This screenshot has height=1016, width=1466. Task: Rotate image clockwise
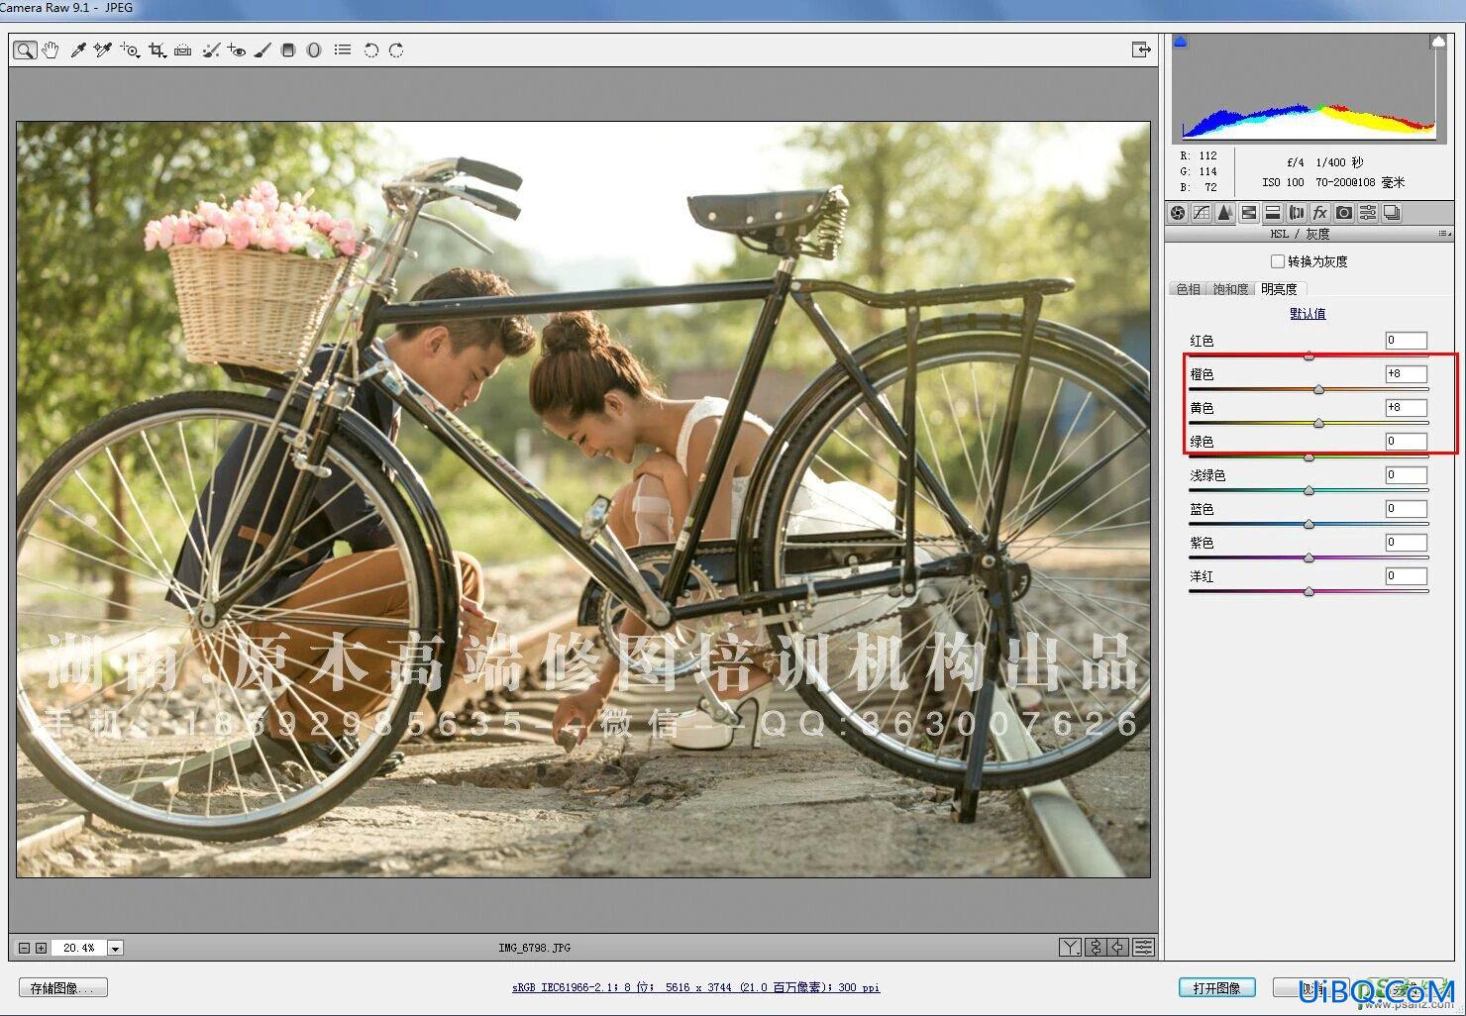(396, 51)
